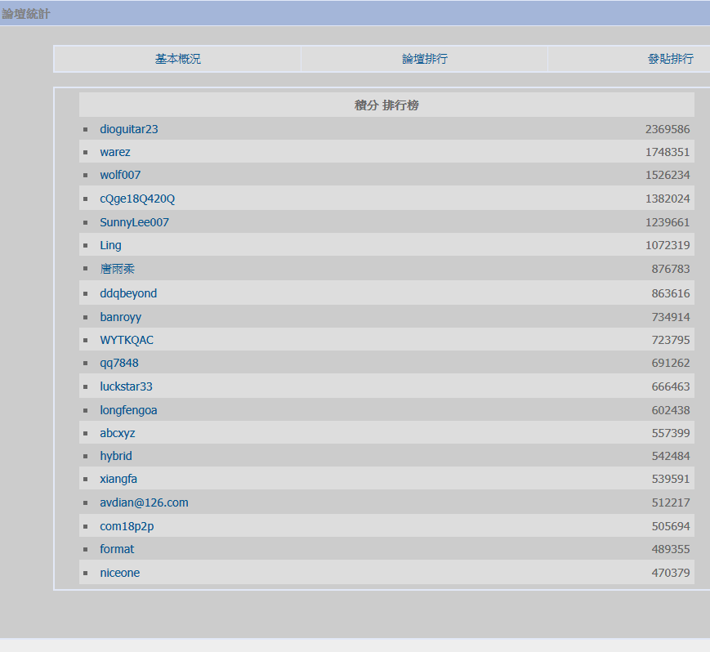This screenshot has width=710, height=652.
Task: Click the 積分 排行榜 table header
Action: [x=386, y=105]
